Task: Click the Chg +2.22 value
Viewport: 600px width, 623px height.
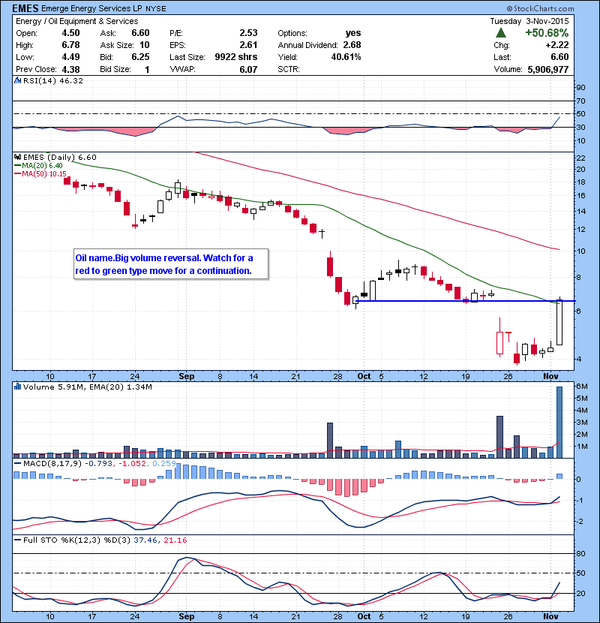Action: point(557,45)
